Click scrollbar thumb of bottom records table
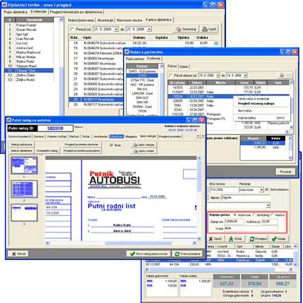This screenshot has width=303, height=303. coord(211,269)
